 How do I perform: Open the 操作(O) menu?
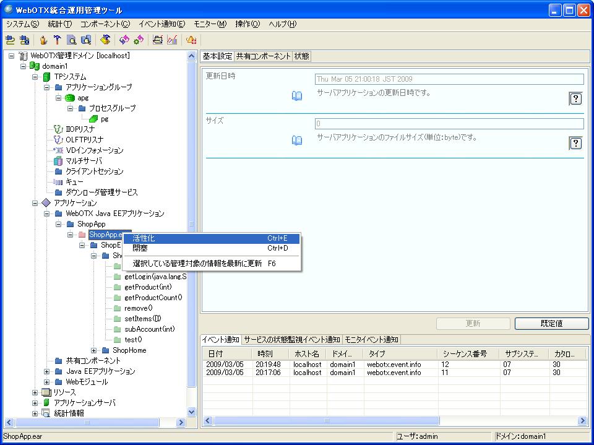pos(247,24)
